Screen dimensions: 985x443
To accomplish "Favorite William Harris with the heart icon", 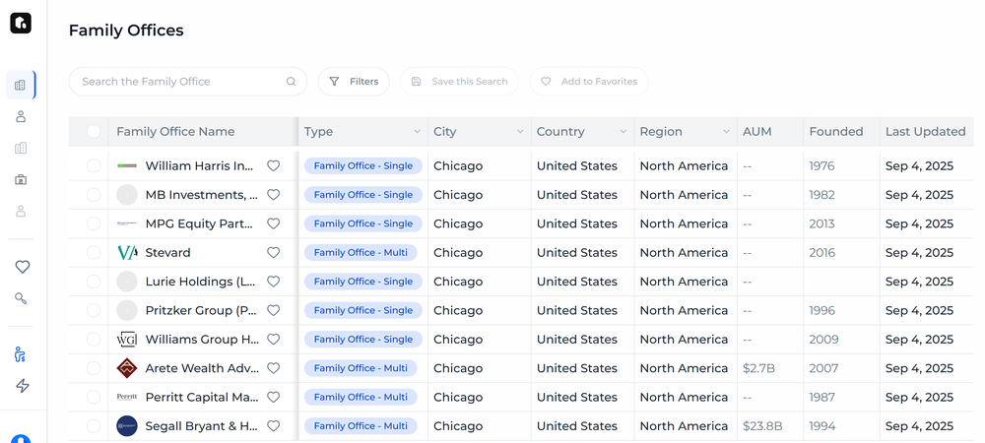I will [274, 166].
